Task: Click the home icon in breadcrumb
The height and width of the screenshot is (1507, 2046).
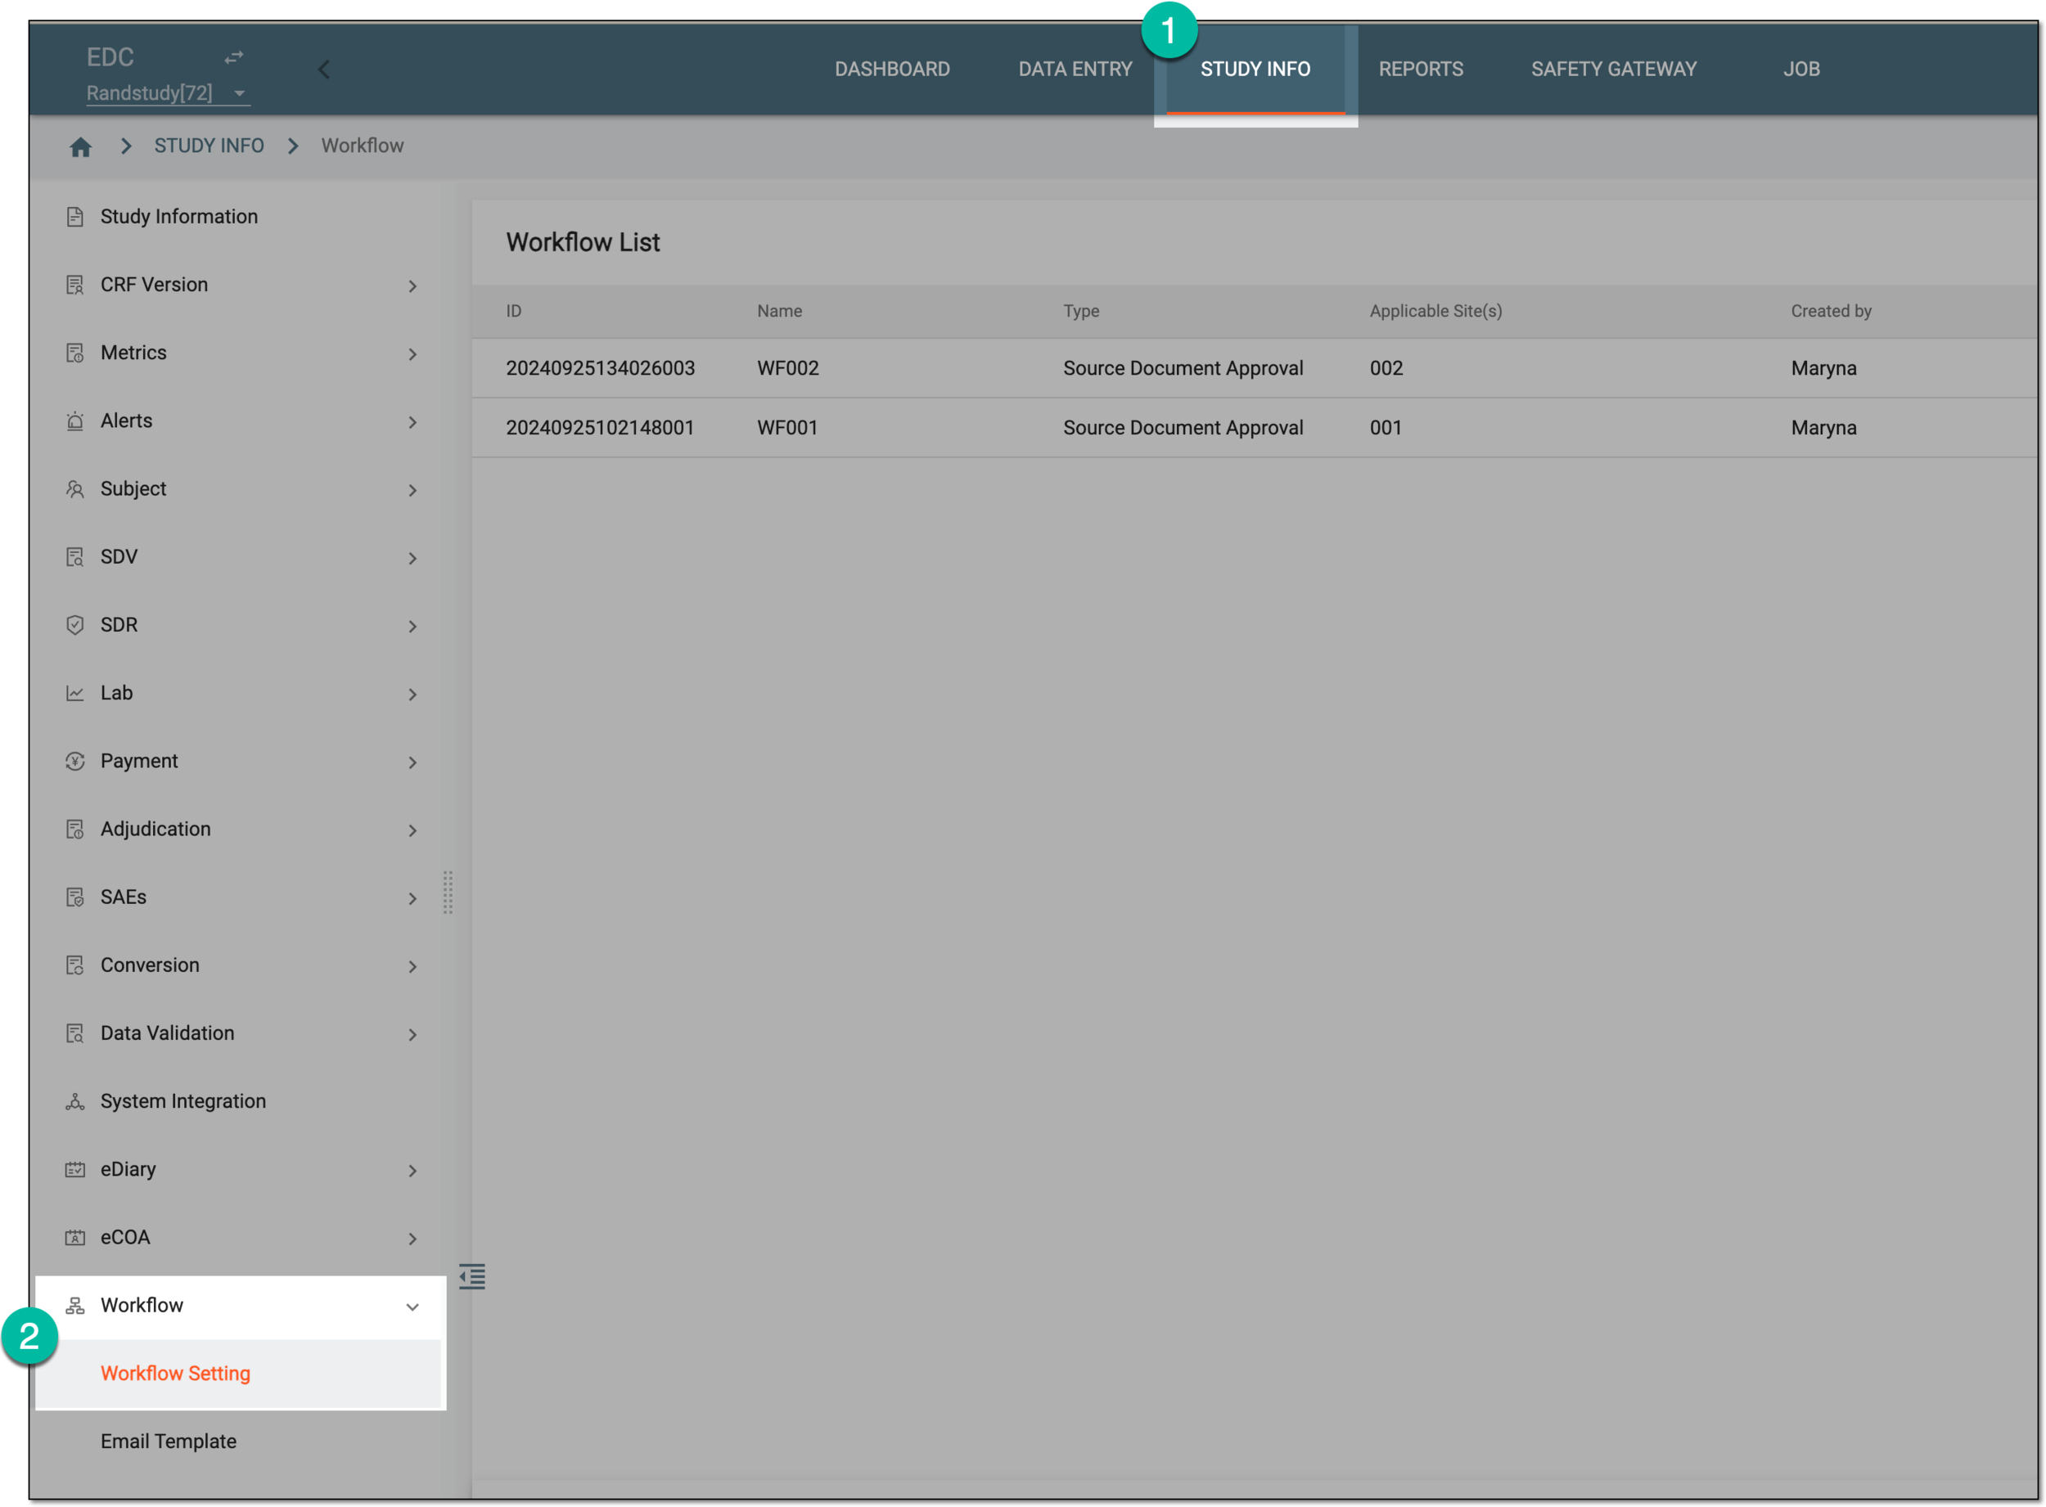Action: click(80, 146)
